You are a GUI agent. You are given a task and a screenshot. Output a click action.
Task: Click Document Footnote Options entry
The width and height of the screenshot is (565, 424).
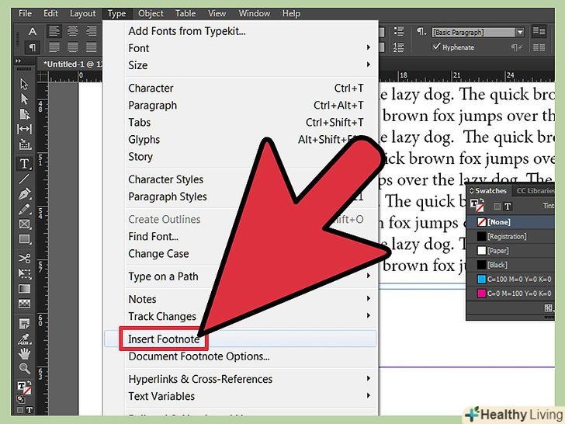point(199,356)
